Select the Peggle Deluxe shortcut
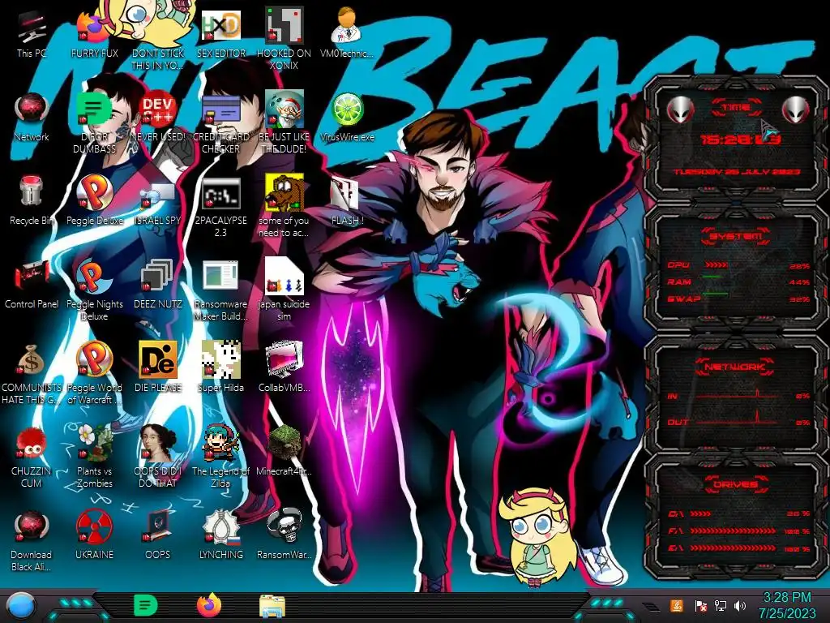This screenshot has height=623, width=830. 94,200
